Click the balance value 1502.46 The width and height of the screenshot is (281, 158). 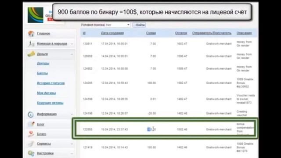(x=182, y=129)
